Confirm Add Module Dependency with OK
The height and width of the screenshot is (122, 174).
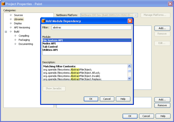(91, 99)
